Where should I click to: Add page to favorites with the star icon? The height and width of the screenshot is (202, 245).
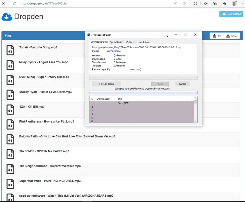(184, 3)
